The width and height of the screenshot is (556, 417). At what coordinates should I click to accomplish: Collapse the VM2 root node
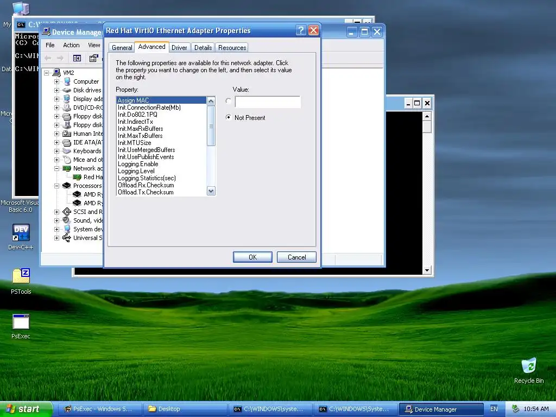(47, 73)
